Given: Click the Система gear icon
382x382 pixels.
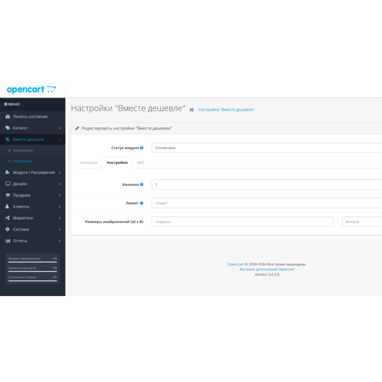Looking at the screenshot, I should pos(7,229).
